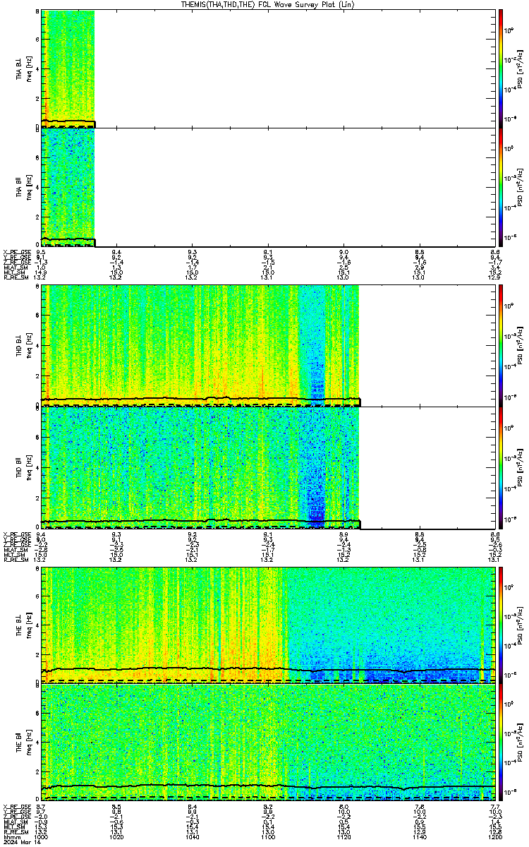
Task: Click the THE B-perpendicular freq [Hz] axis label
Action: coord(29,625)
